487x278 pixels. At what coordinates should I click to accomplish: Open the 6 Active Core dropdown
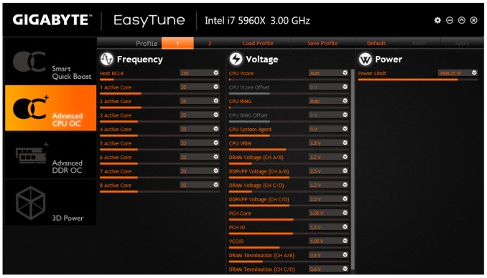[x=216, y=157]
